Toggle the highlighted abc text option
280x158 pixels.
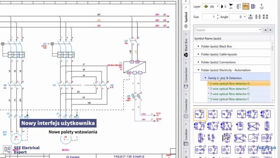(246, 7)
